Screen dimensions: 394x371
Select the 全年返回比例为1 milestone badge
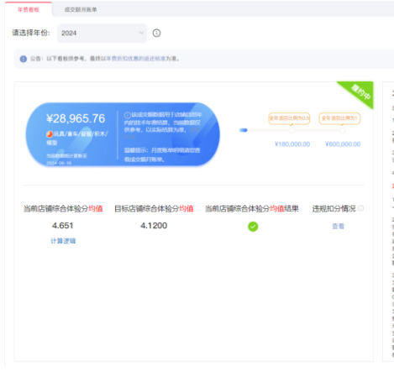point(339,118)
